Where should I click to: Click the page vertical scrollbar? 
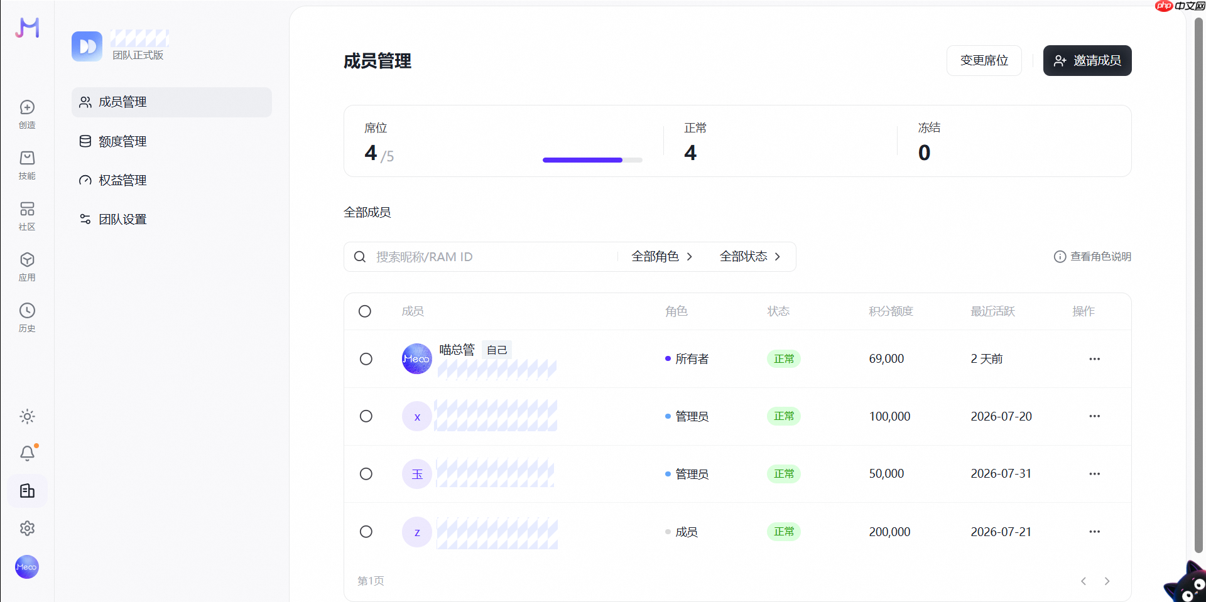(1198, 285)
